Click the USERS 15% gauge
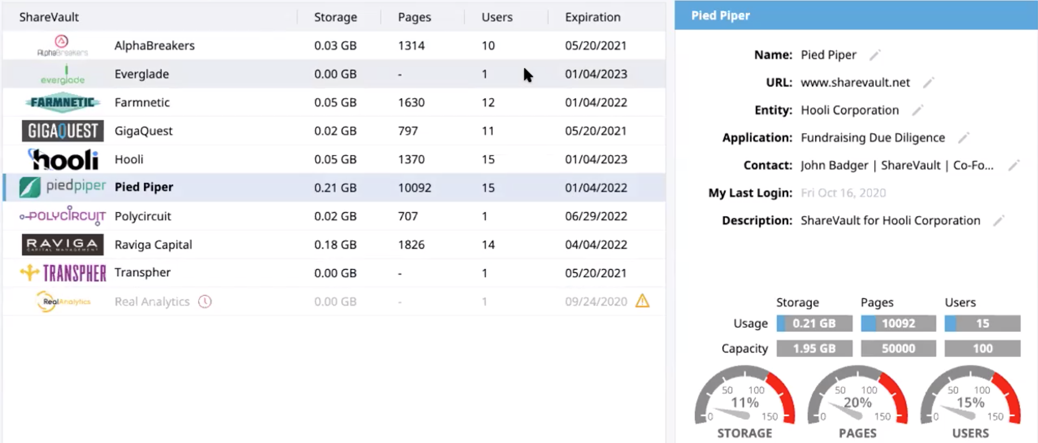Image resolution: width=1038 pixels, height=443 pixels. (970, 401)
